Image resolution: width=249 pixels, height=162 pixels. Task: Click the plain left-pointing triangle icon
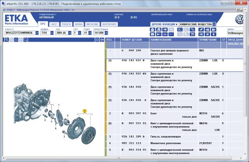213,34
